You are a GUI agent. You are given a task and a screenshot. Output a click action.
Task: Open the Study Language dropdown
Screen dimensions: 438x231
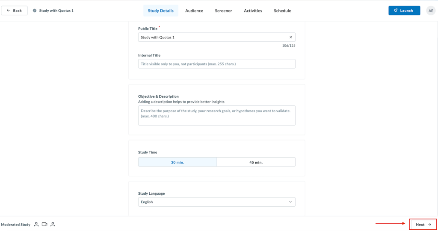coord(216,202)
